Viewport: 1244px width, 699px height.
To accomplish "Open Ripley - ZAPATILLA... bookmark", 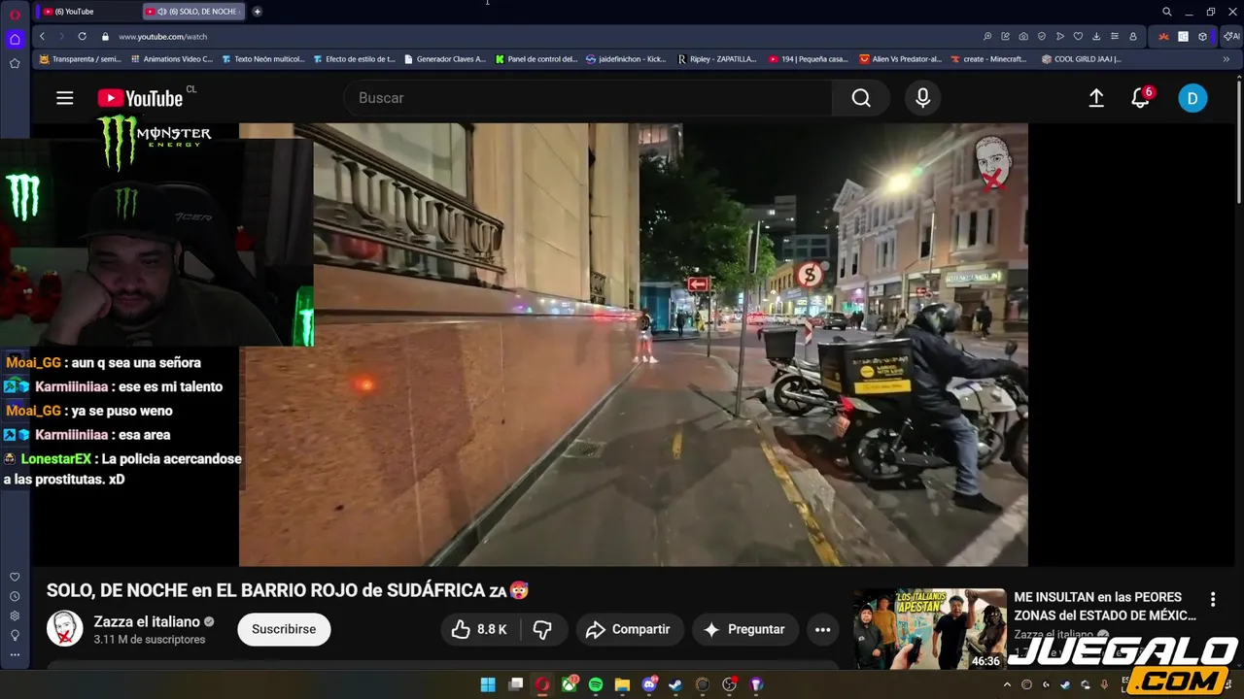I will coord(717,59).
